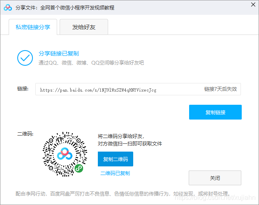Viewport: 259px width, 205px height.
Task: Close the share file dialog with X
Action: click(x=253, y=5)
